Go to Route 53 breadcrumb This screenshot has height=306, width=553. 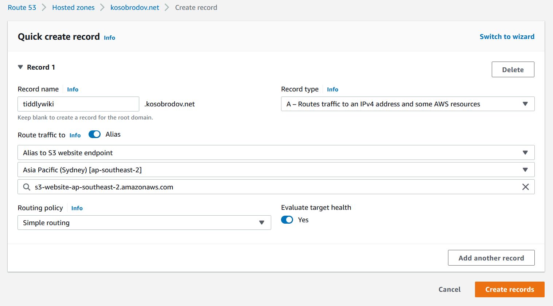coord(22,7)
